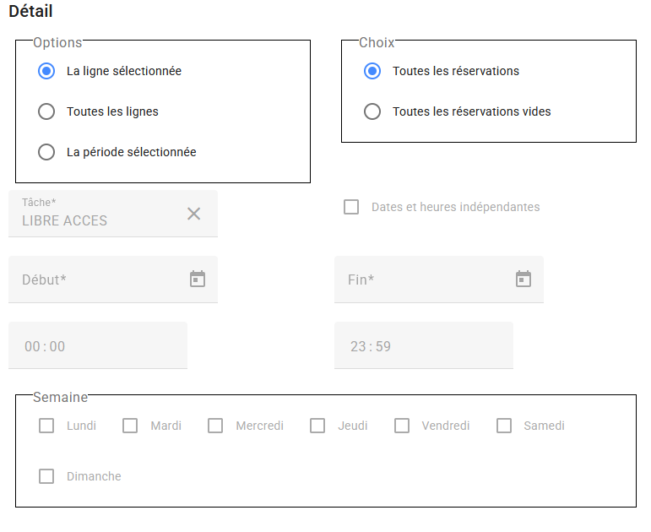Open the Début calendar picker icon
Screen dimensions: 651x532
point(198,279)
